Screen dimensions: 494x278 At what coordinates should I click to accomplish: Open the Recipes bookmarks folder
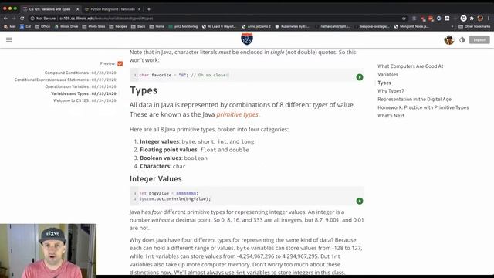coord(118,26)
